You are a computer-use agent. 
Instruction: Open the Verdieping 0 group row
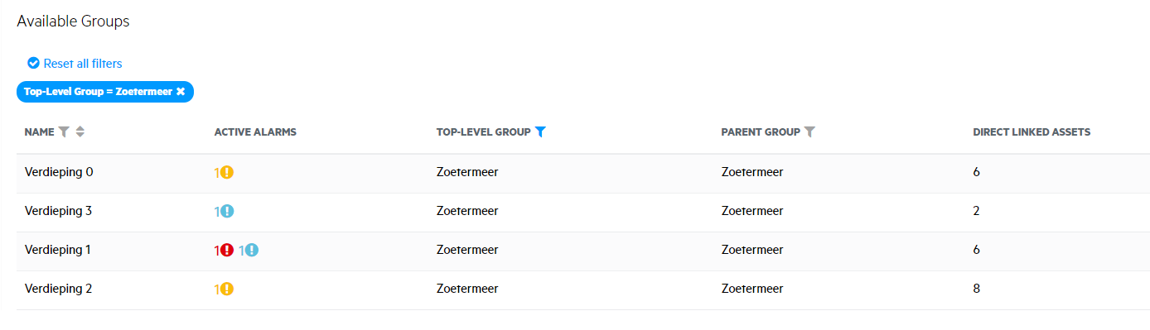click(x=583, y=173)
